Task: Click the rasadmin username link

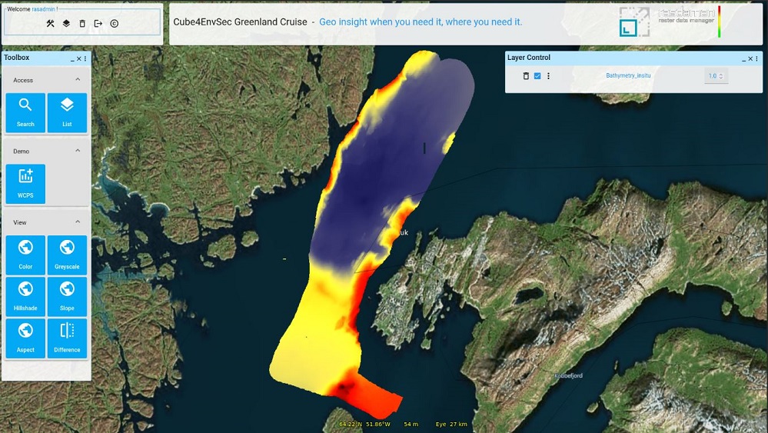Action: (x=44, y=9)
